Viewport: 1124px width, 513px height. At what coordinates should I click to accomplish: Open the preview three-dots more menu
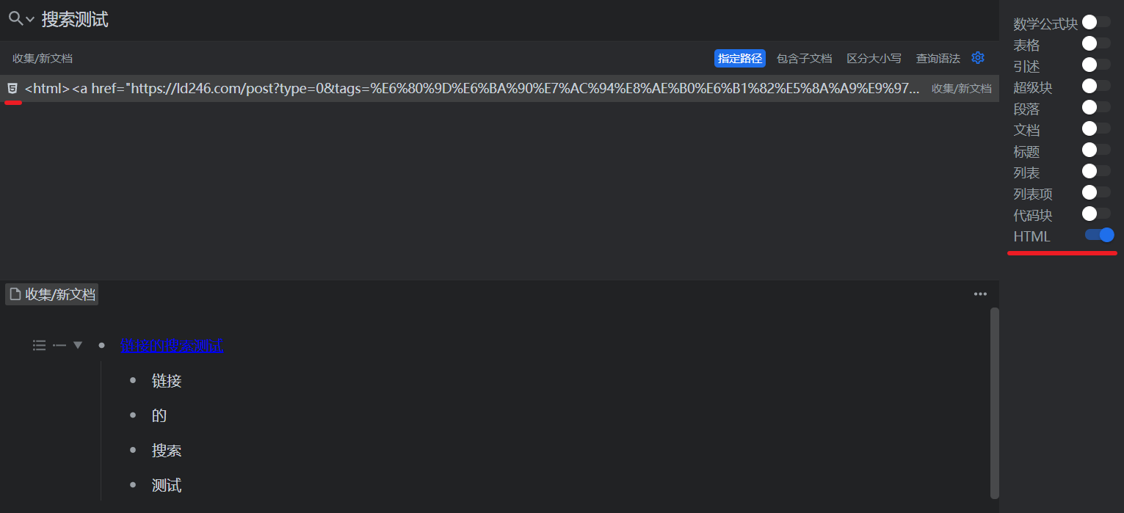(x=980, y=294)
